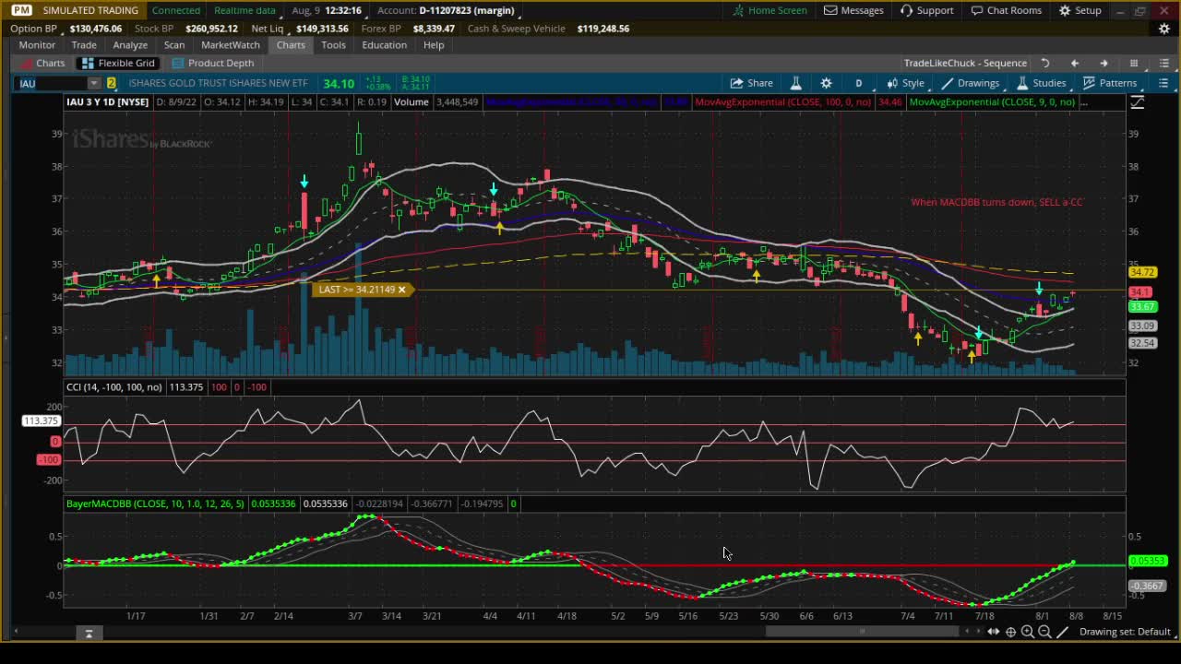Open the Patterns menu
Image resolution: width=1181 pixels, height=664 pixels.
pyautogui.click(x=1109, y=83)
